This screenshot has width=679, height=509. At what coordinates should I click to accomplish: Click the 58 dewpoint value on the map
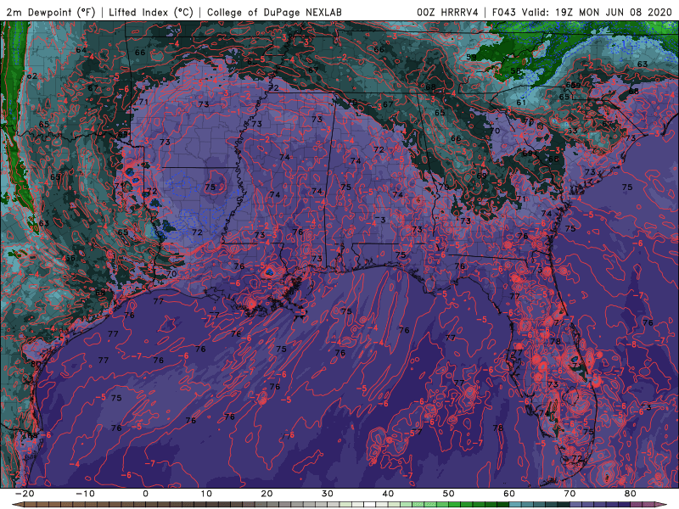(x=515, y=71)
